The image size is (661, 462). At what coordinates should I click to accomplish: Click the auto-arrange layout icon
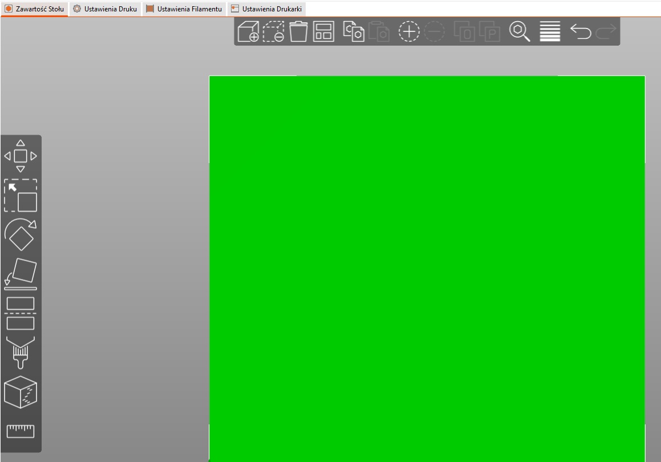point(323,32)
